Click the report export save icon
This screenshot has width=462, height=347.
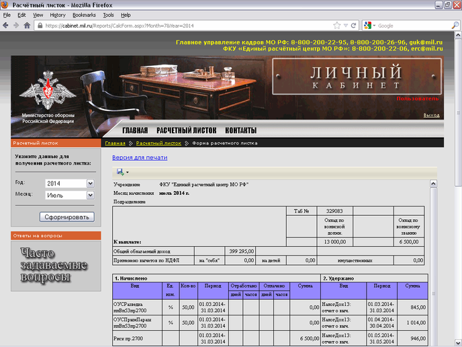point(120,172)
